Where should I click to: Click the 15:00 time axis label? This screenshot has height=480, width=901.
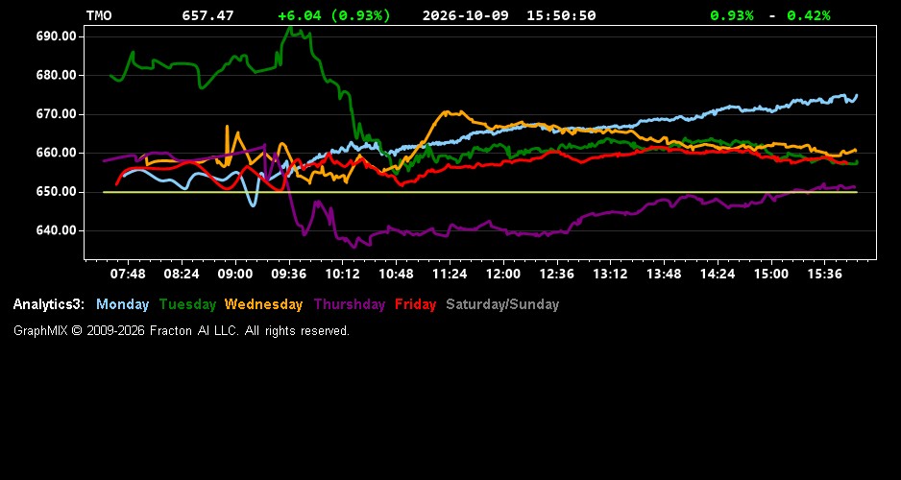[771, 274]
